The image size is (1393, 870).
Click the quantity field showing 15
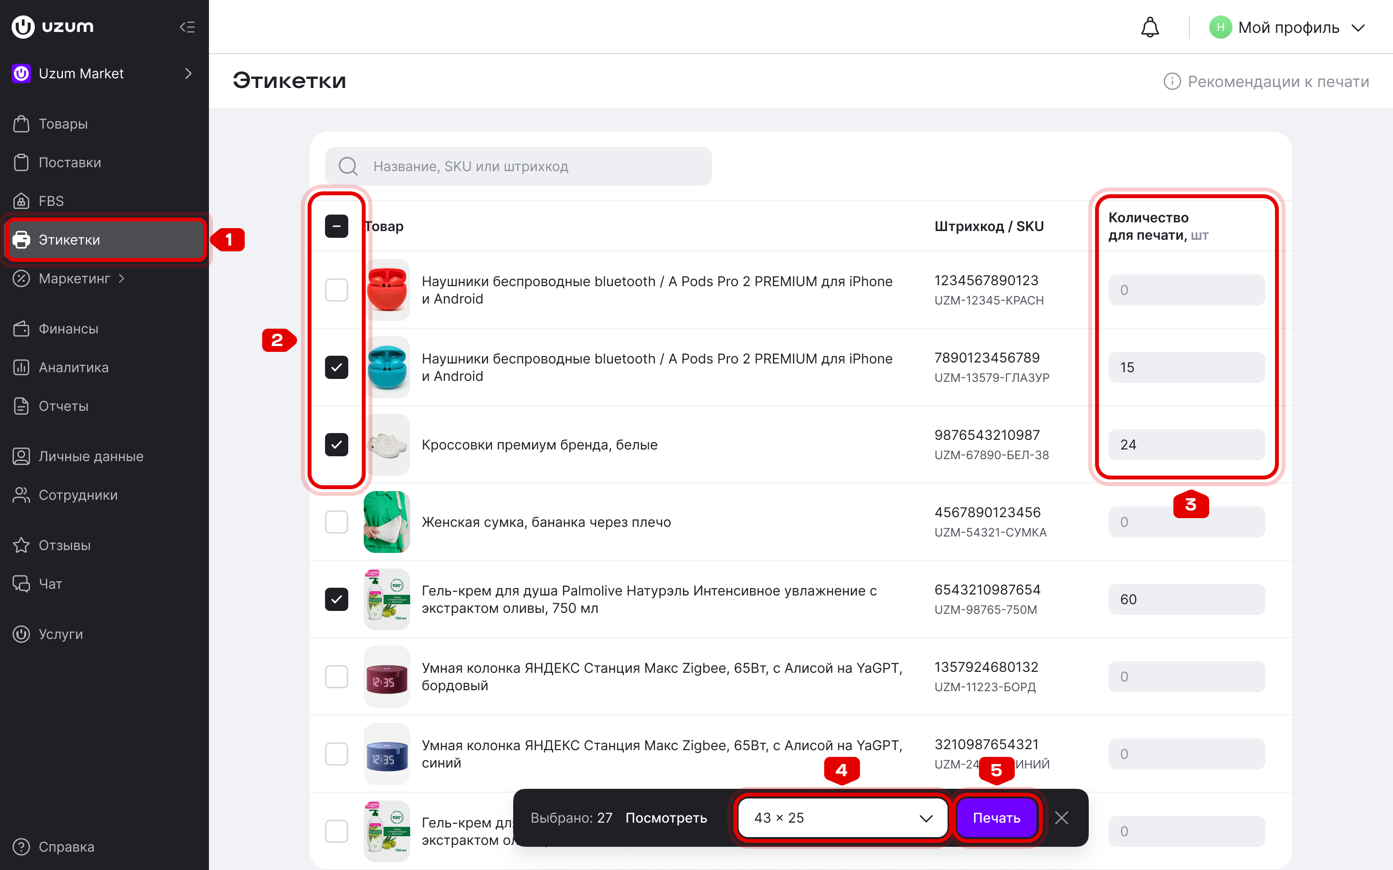click(x=1186, y=367)
